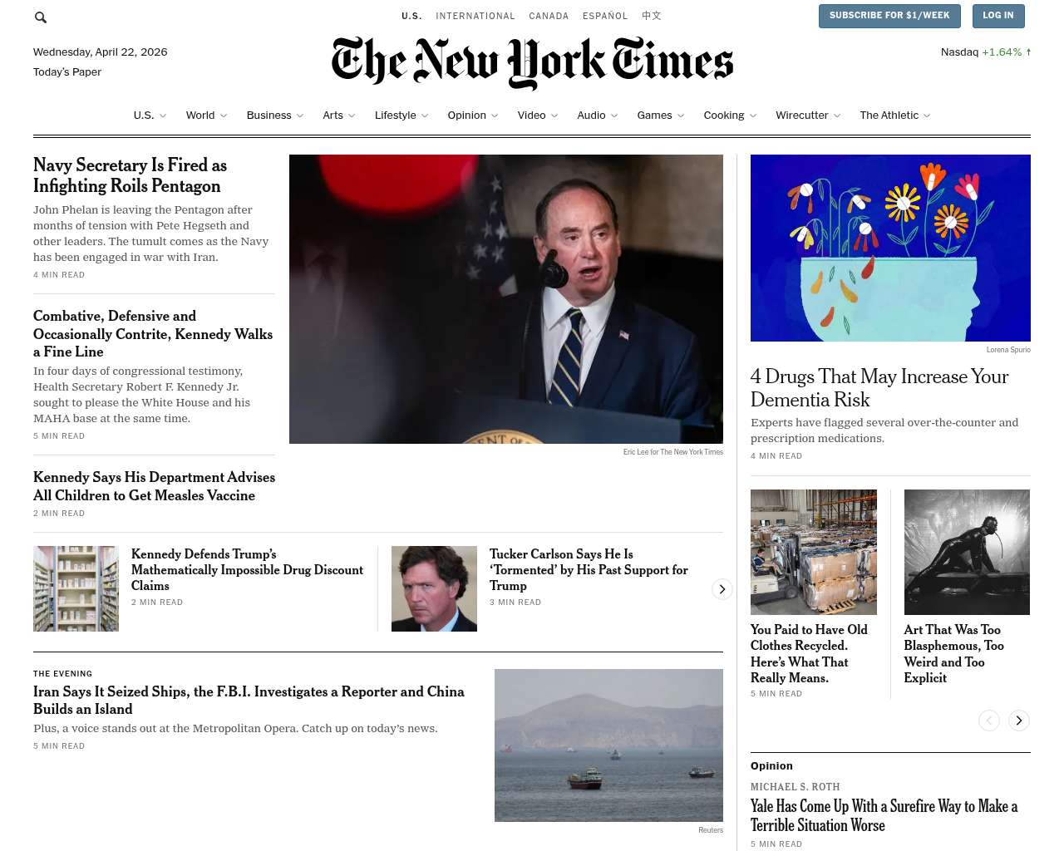Click Subscribe for $1/week button
Screen dimensions: 1064x851
tap(889, 16)
